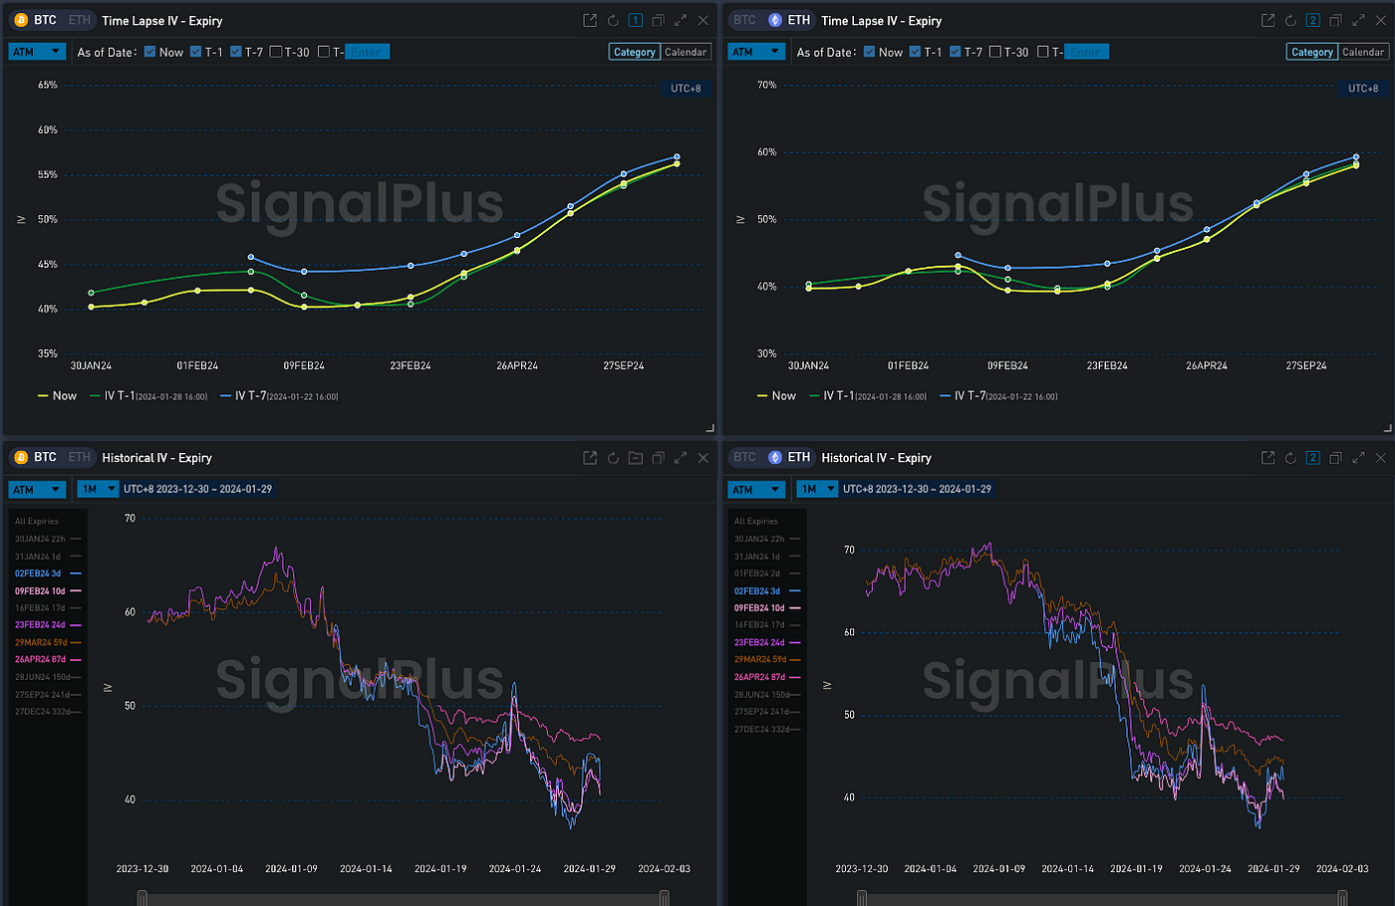The width and height of the screenshot is (1395, 906).
Task: Enable T-30 checkbox in BTC Time Lapse
Action: [x=276, y=52]
